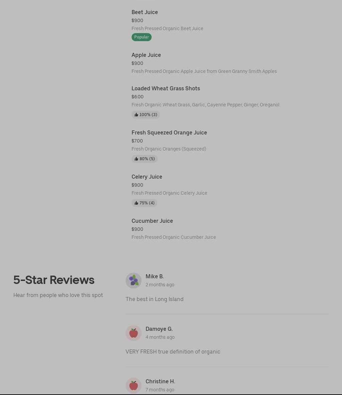Click the 75% (4) rating badge
Image resolution: width=342 pixels, height=395 pixels.
(147, 203)
